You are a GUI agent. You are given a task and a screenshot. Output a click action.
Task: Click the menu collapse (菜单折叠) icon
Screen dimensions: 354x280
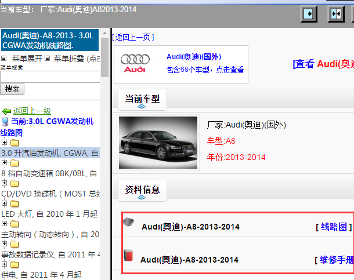(47, 59)
